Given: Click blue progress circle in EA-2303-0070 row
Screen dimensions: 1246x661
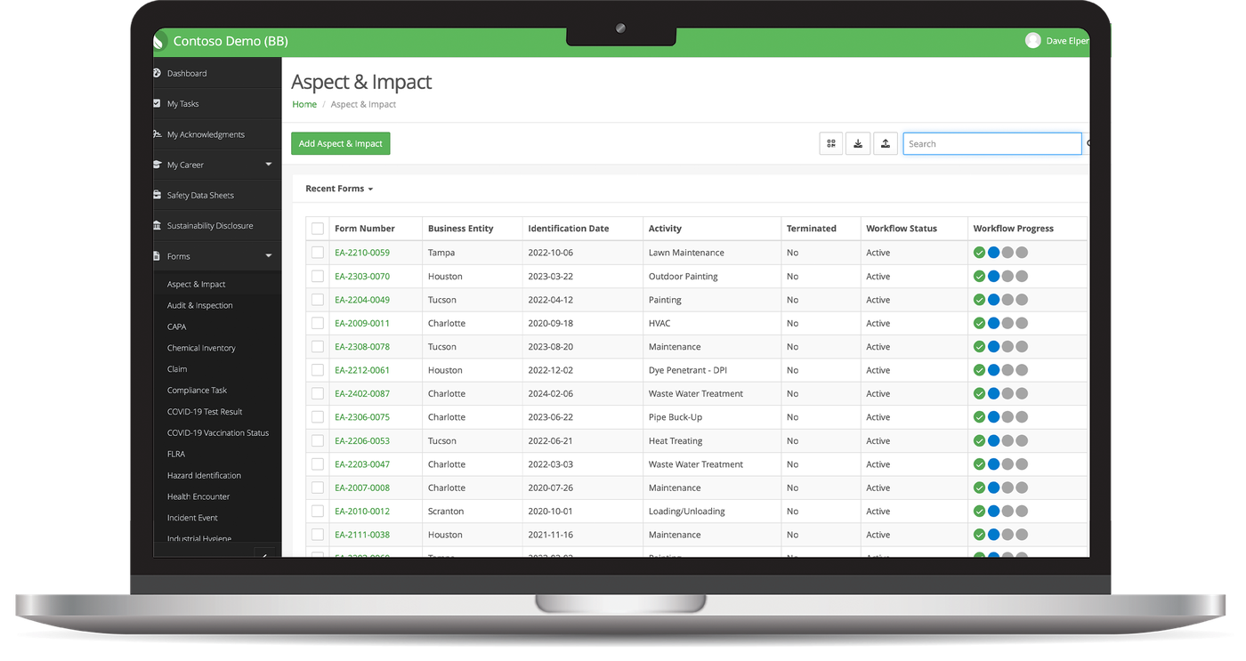Looking at the screenshot, I should pyautogui.click(x=993, y=277).
